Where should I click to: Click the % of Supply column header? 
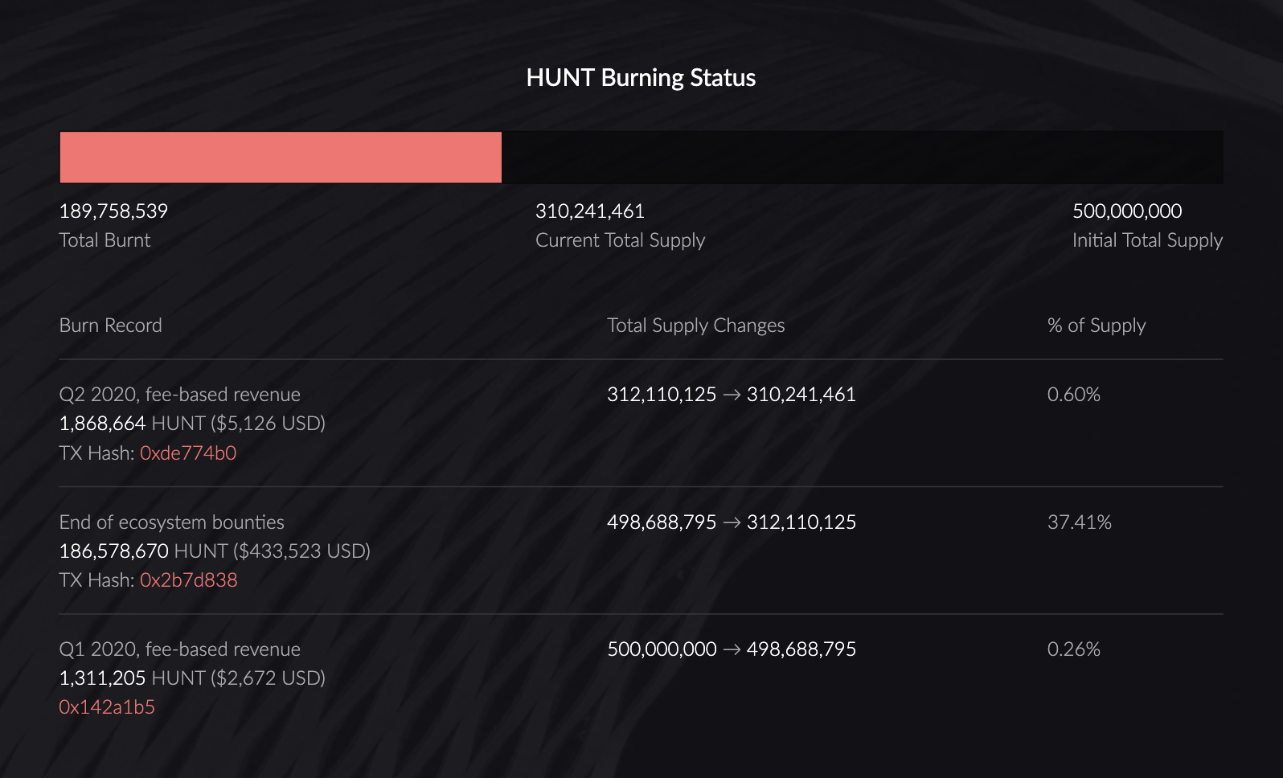tap(1096, 326)
